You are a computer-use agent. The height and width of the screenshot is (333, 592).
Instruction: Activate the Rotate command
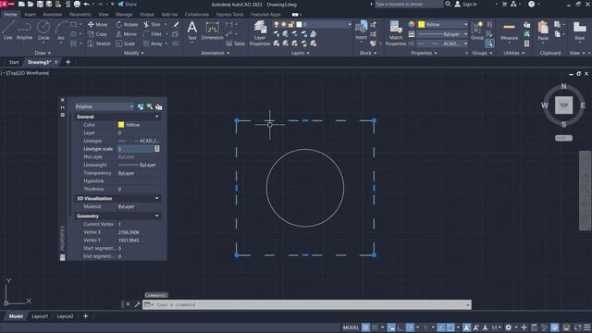(x=127, y=24)
